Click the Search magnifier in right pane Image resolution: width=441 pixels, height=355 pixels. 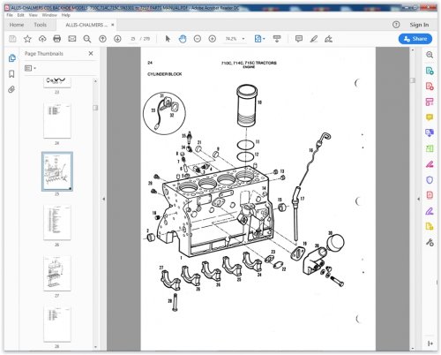(430, 55)
